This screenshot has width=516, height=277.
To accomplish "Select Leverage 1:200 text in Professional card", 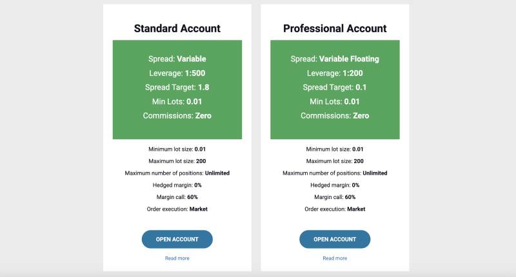I will tap(335, 73).
